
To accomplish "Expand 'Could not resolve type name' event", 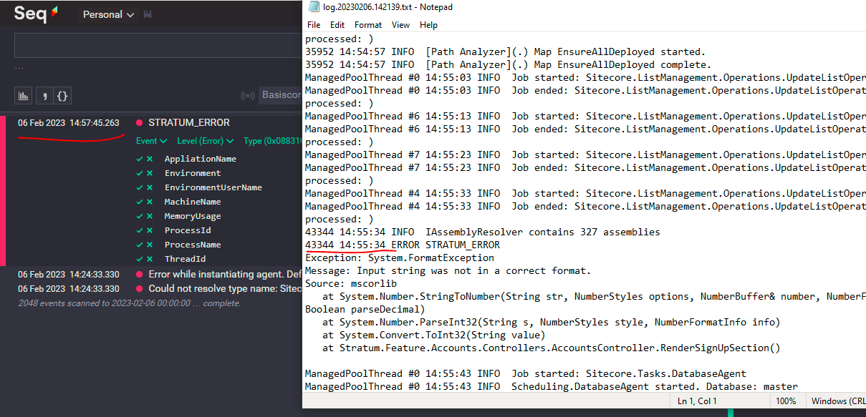I will [x=225, y=288].
